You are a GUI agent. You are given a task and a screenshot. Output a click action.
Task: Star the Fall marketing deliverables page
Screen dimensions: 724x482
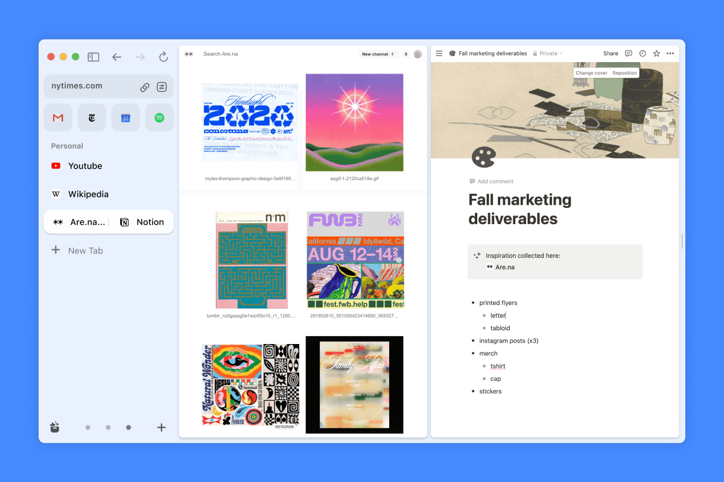coord(656,53)
